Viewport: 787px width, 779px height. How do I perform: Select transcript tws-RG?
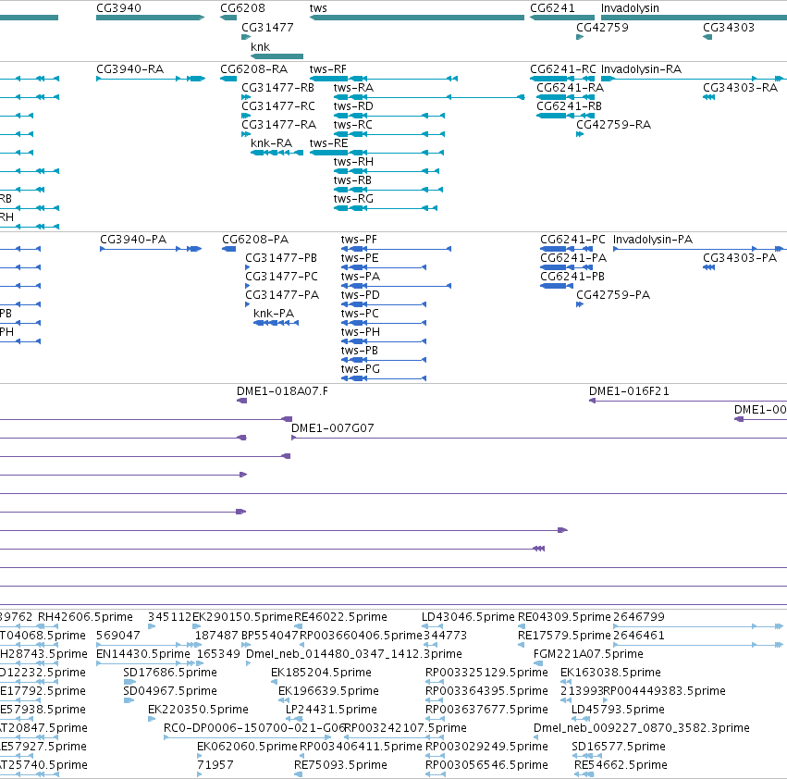(x=353, y=199)
